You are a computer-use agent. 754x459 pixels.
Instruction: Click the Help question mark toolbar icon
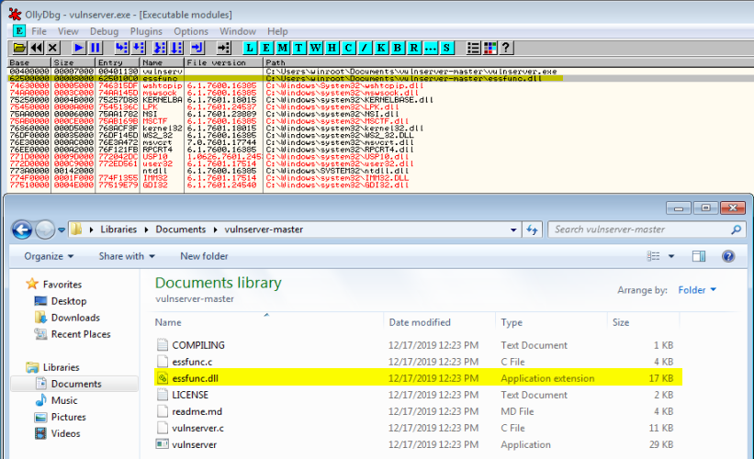click(x=506, y=48)
